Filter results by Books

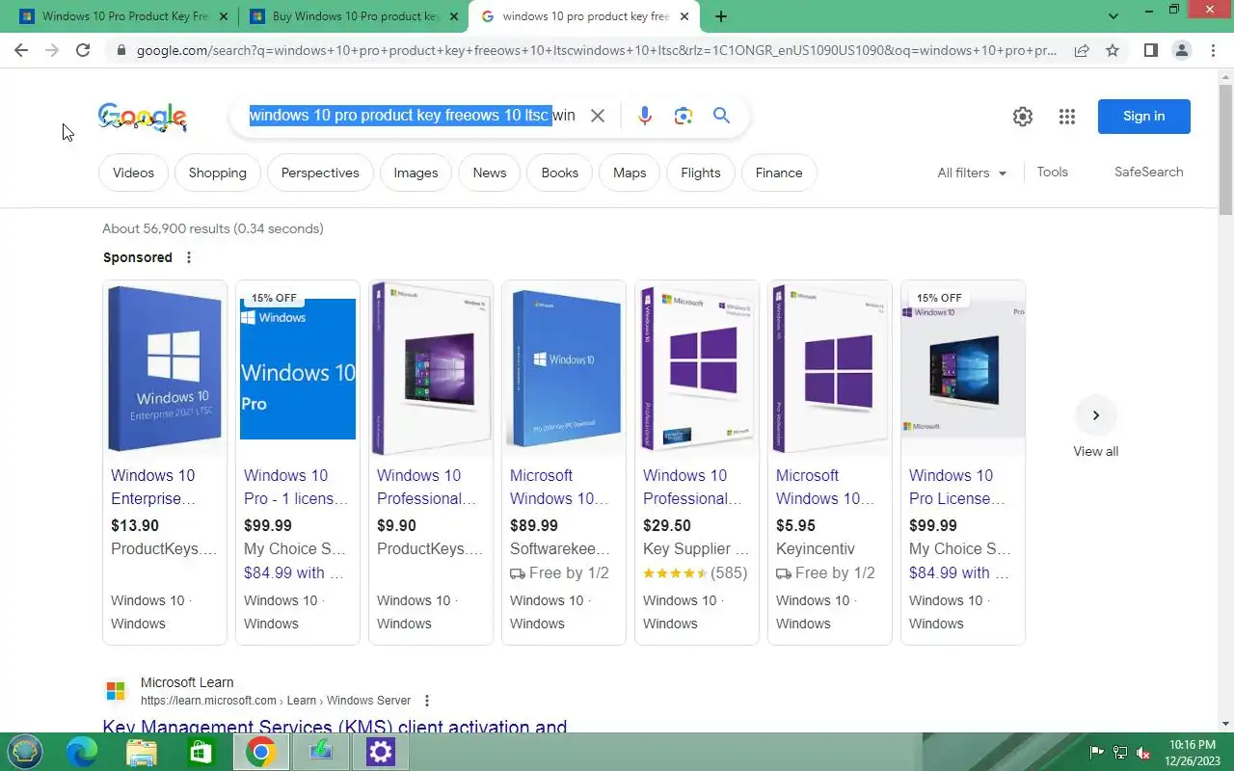tap(559, 173)
